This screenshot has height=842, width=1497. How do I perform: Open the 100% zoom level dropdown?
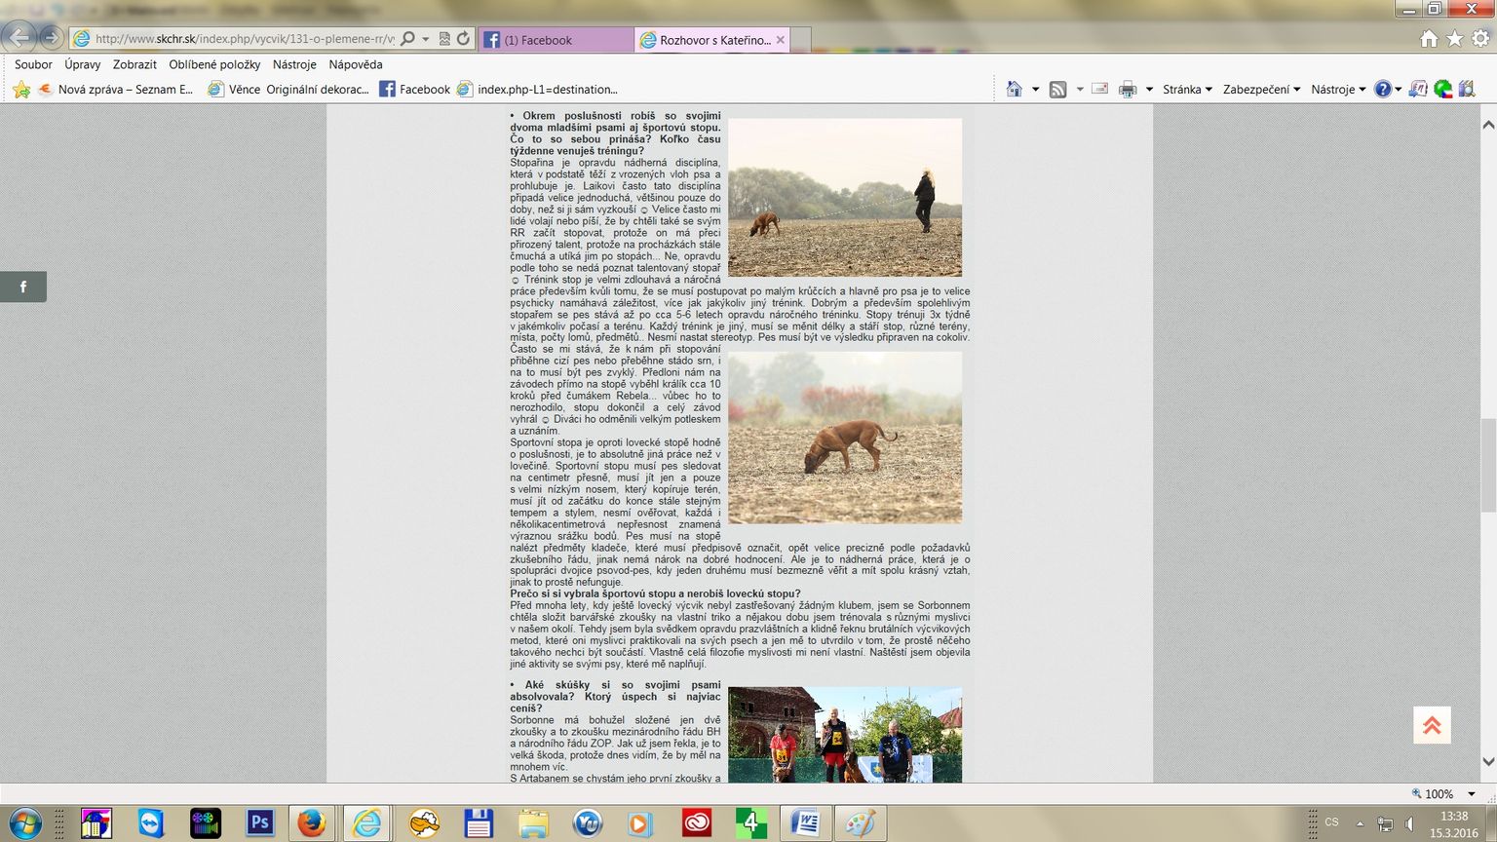[x=1472, y=793]
